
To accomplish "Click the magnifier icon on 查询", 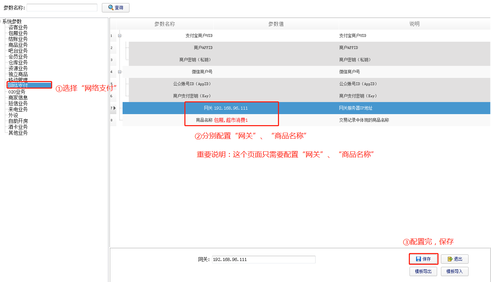I will [x=111, y=8].
